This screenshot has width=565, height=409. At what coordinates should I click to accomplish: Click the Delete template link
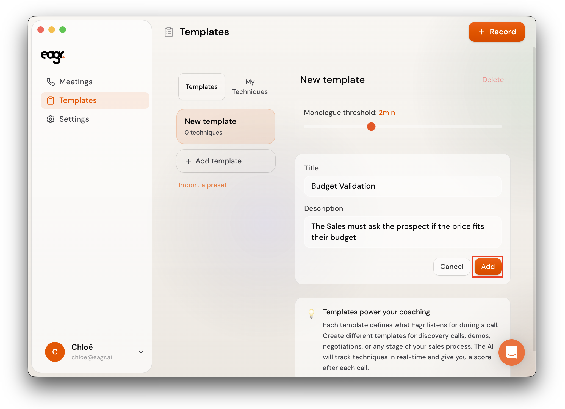[x=493, y=80]
